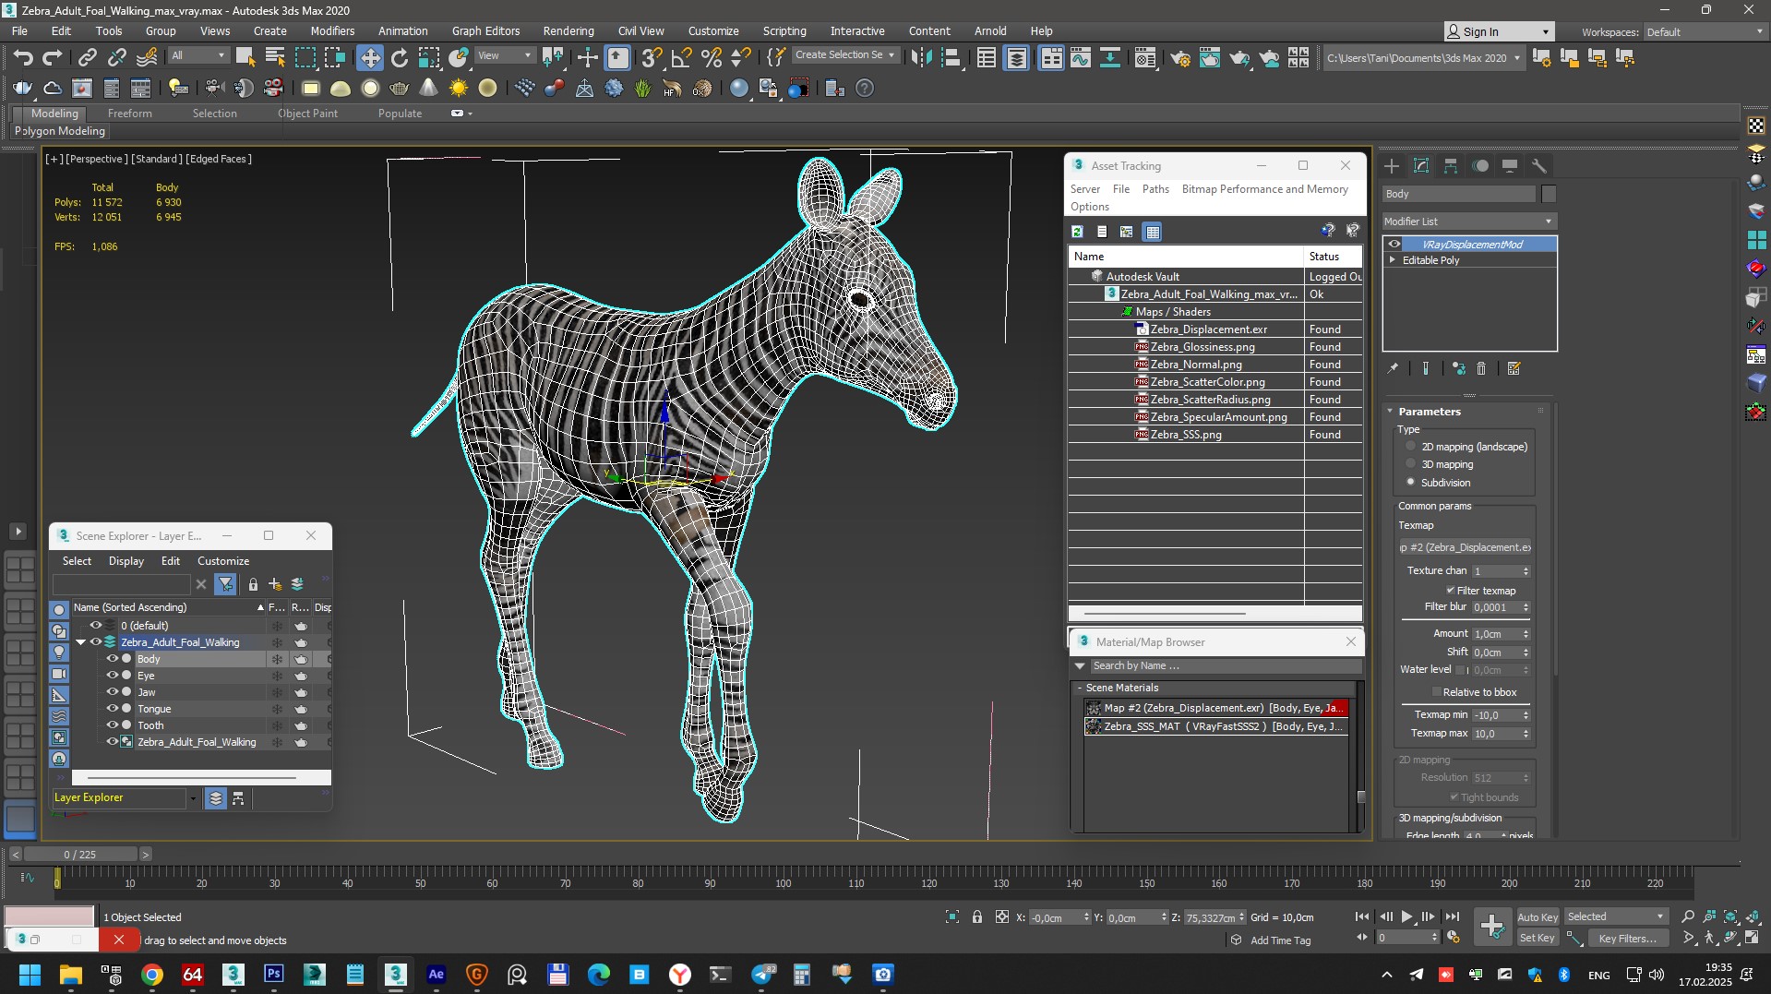Open the Selected key filter dropdown
The height and width of the screenshot is (994, 1771).
point(1616,916)
